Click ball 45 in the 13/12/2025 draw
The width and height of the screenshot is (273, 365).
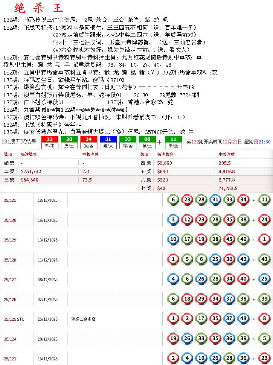229,239
